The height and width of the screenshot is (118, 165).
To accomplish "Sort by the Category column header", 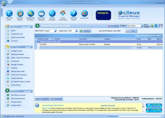I will point(117,39).
